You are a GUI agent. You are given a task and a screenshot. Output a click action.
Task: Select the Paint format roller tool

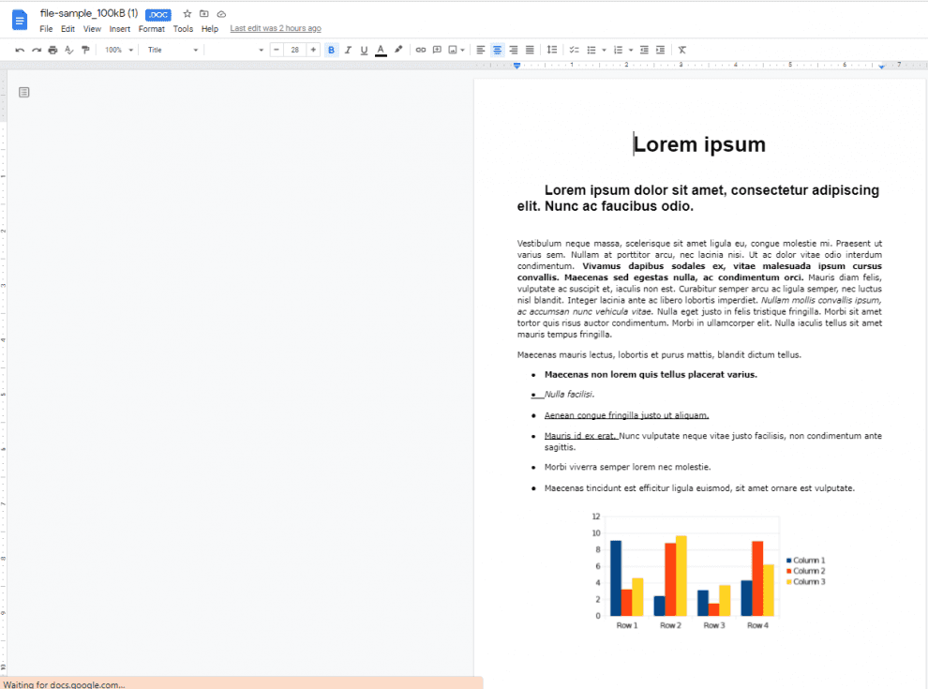[x=85, y=50]
